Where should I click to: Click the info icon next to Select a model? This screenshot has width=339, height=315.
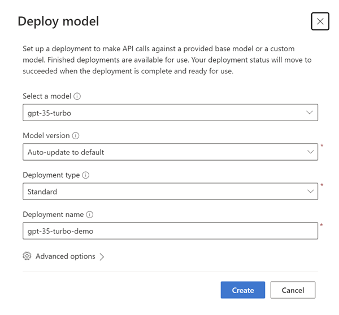pos(77,96)
